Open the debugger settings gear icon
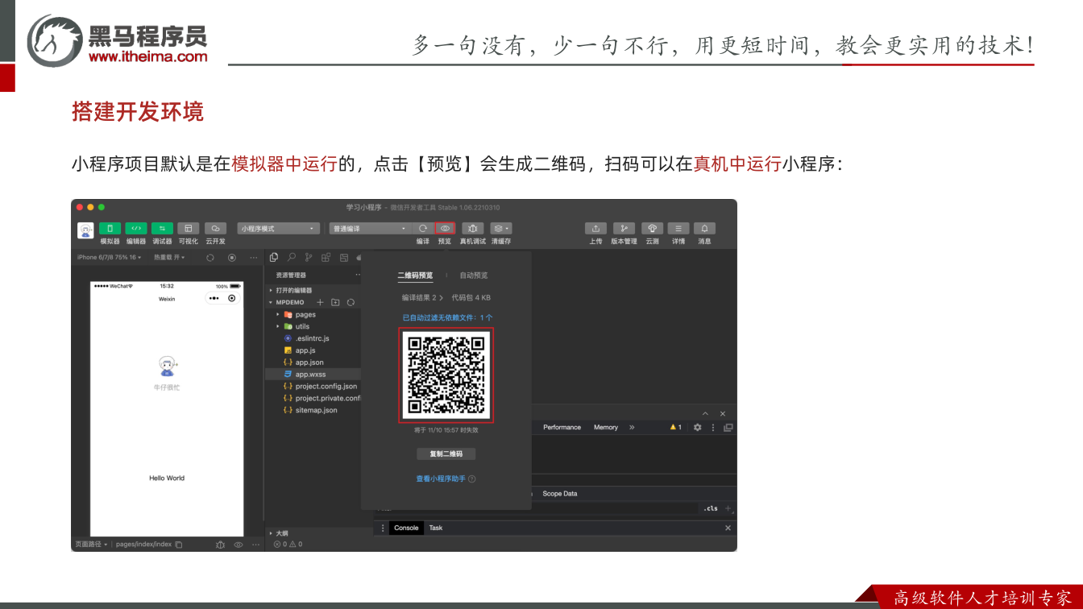 tap(698, 428)
